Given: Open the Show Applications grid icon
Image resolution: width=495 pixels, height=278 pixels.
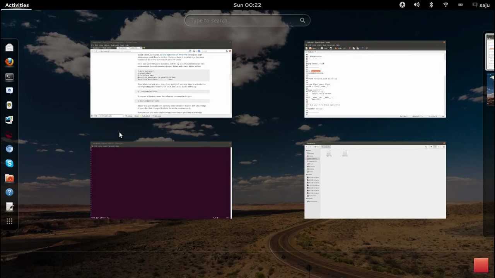Looking at the screenshot, I should click(9, 221).
